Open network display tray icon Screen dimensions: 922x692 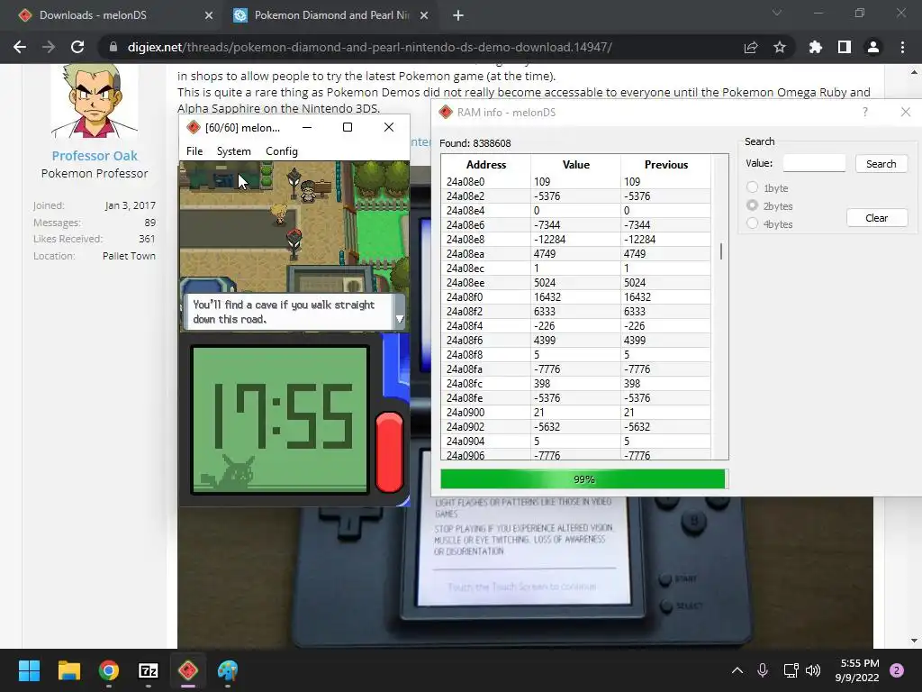[x=791, y=670]
